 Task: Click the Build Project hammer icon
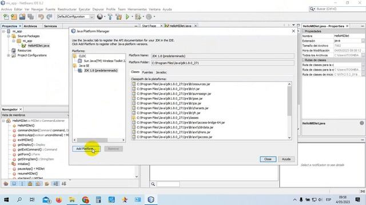click(x=110, y=17)
